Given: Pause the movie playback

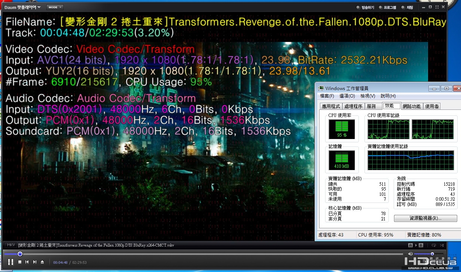Looking at the screenshot, I should click(x=11, y=262).
